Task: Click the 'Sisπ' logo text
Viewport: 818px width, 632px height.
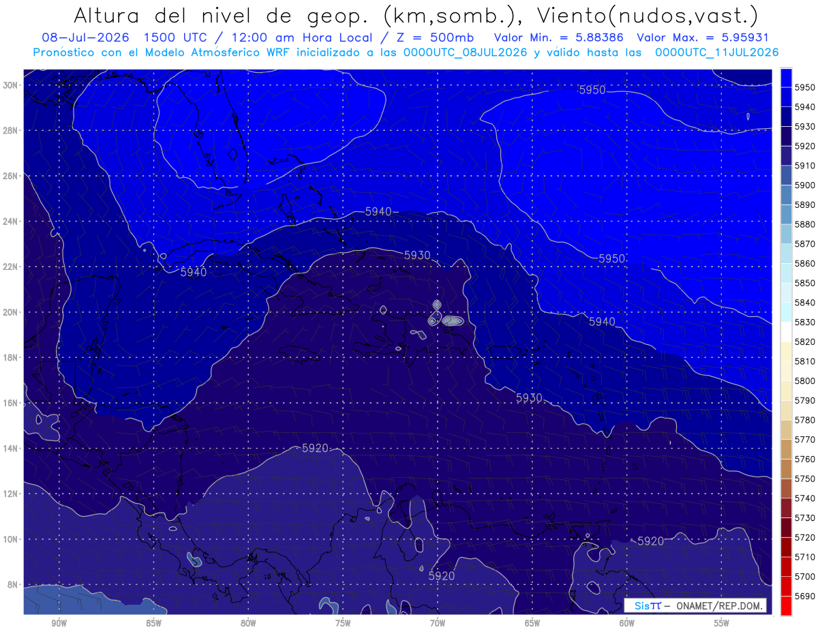Action: [648, 605]
